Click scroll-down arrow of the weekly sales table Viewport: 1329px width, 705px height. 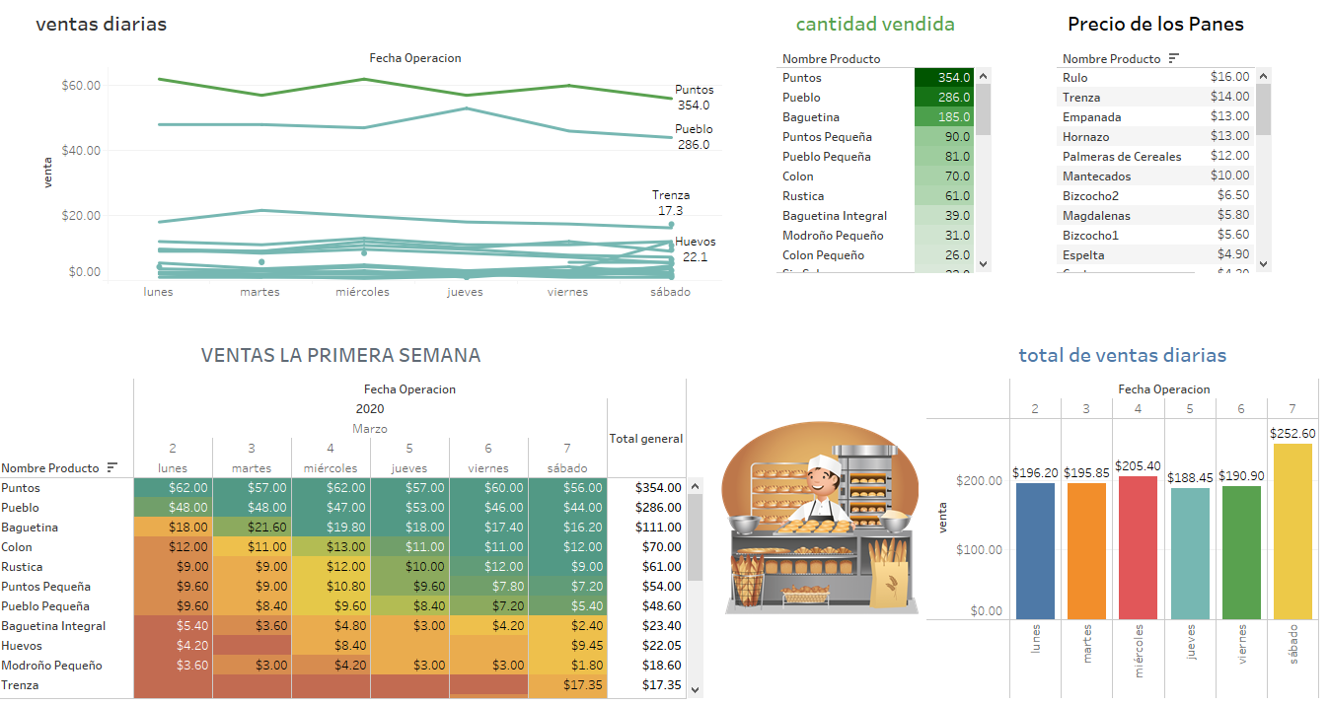[695, 689]
